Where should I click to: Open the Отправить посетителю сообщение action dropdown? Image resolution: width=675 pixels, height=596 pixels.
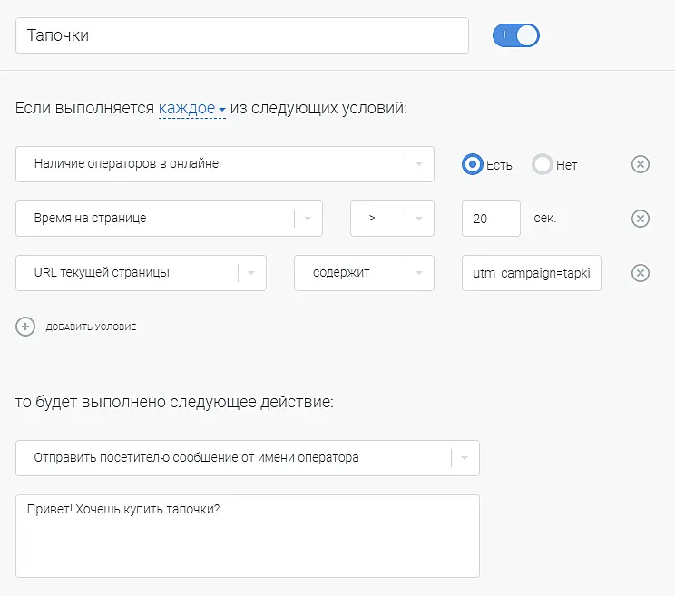(x=464, y=458)
